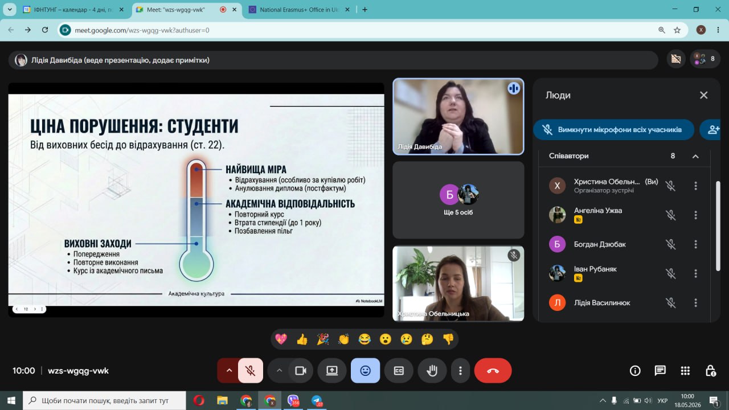
Task: Mute Богдан Дзюбак in the list
Action: [x=671, y=244]
